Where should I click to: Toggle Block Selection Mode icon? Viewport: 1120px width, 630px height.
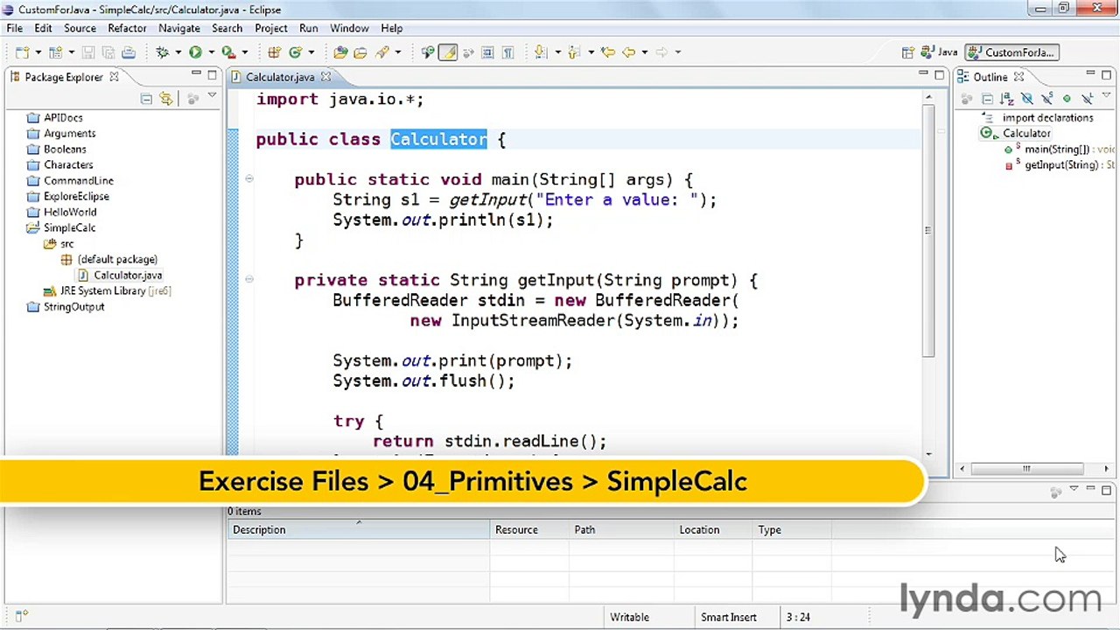point(487,52)
